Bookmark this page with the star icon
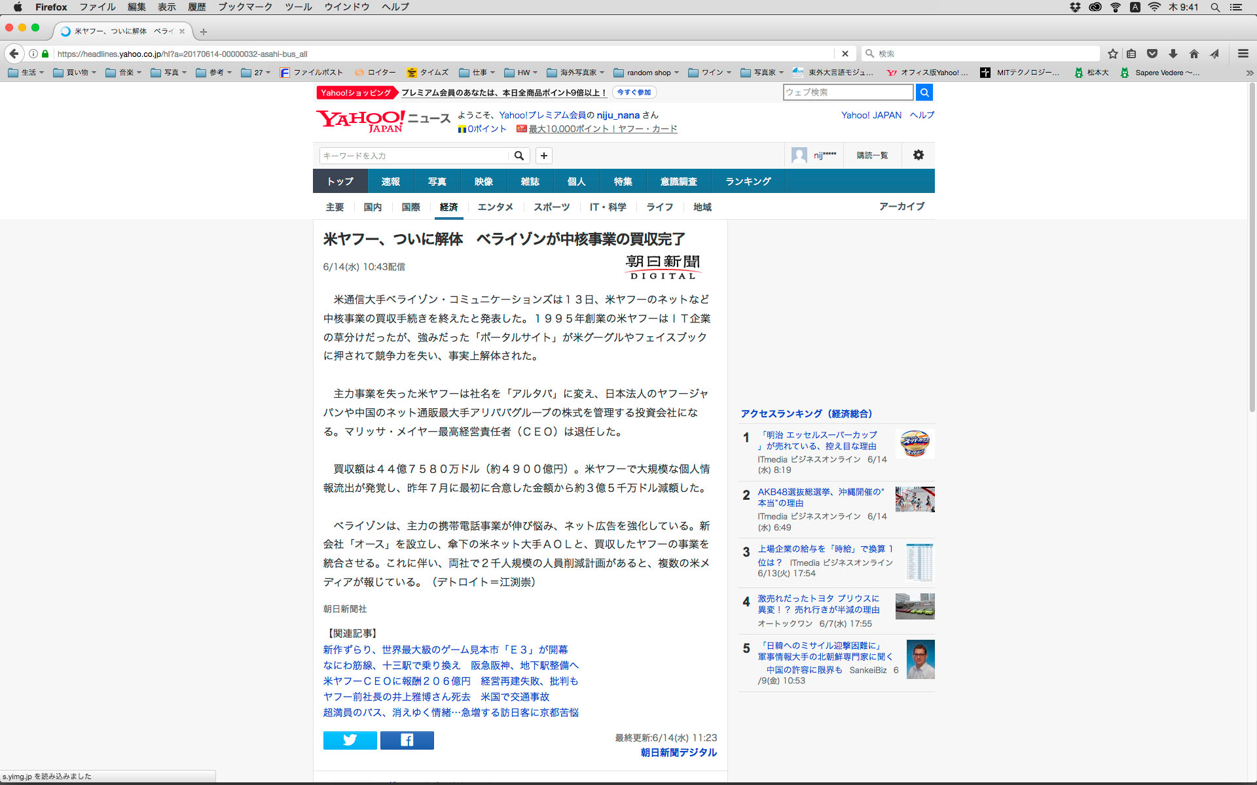The width and height of the screenshot is (1257, 785). coord(1112,54)
